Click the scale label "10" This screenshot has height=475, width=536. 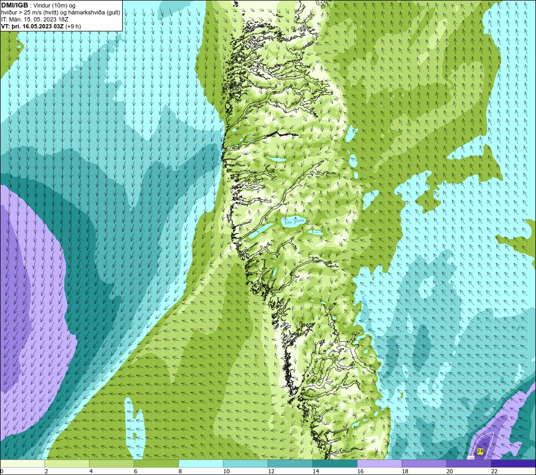point(227,471)
